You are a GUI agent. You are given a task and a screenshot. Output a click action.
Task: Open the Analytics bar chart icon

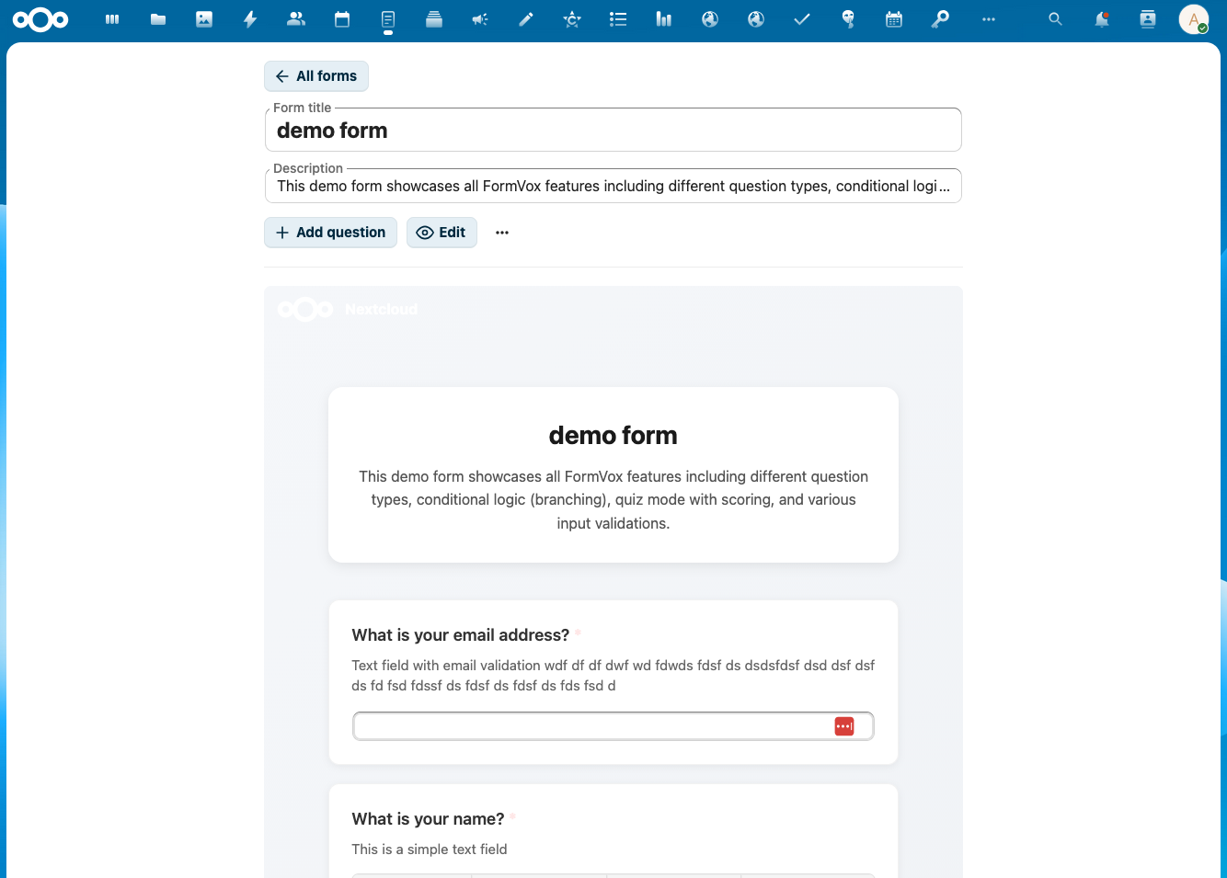(x=663, y=18)
